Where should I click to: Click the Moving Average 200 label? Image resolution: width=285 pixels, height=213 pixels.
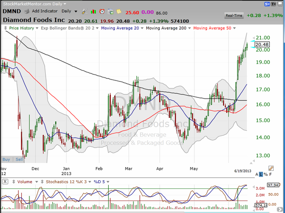click(x=166, y=28)
